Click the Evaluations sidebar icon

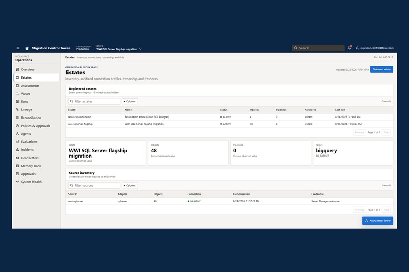click(17, 142)
